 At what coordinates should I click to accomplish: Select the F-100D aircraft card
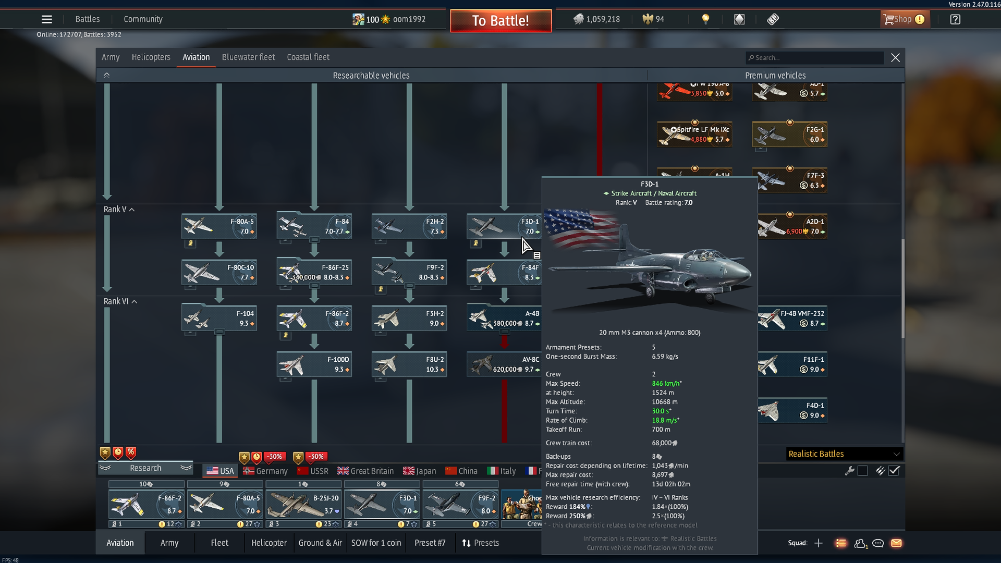[x=314, y=364]
